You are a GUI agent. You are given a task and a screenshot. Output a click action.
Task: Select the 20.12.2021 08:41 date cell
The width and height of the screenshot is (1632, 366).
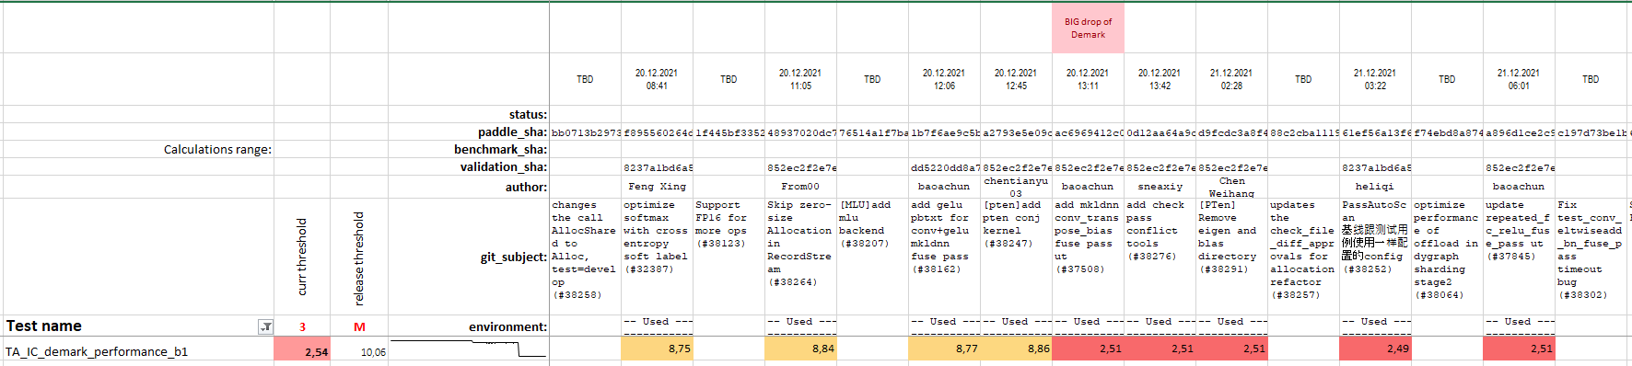pos(657,79)
